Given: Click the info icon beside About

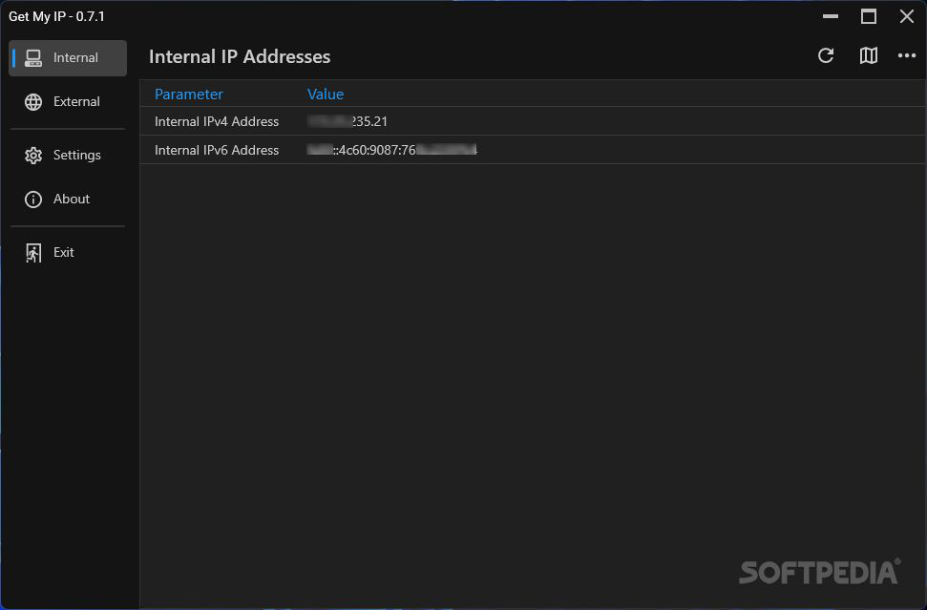Looking at the screenshot, I should (x=33, y=200).
